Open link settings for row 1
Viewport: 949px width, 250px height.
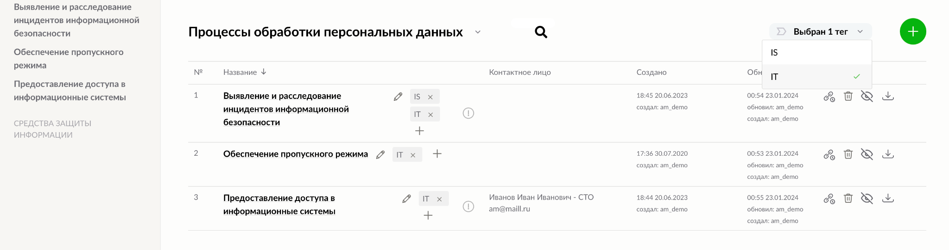tap(829, 96)
